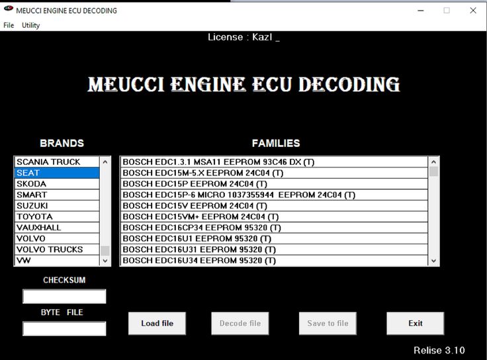Close the Meucci window
The height and width of the screenshot is (360, 487).
click(473, 11)
